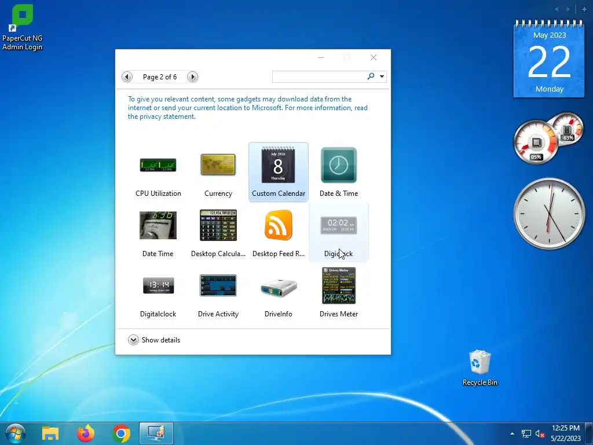Select the Digiclock gadget
The image size is (593, 445).
tap(338, 232)
